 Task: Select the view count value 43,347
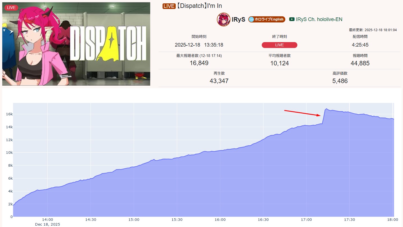(219, 81)
